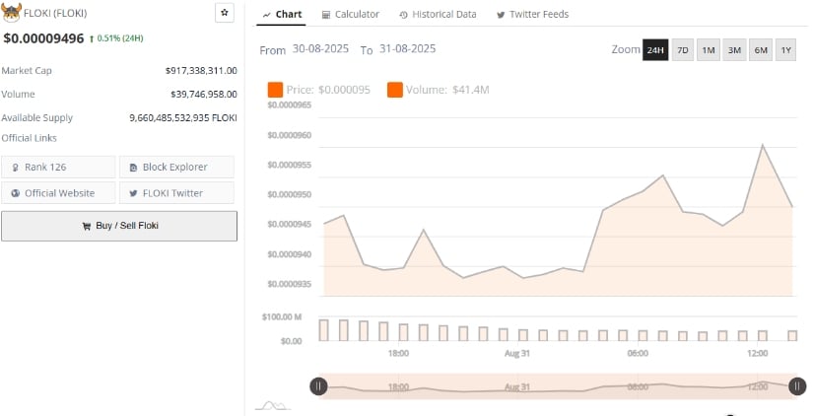
Task: Click the bird icon beside FLOKI Twitter
Action: coord(134,193)
